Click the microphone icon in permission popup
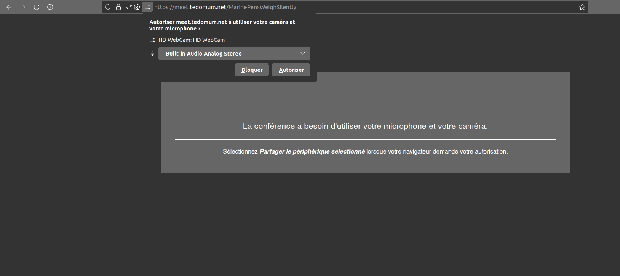 [152, 54]
